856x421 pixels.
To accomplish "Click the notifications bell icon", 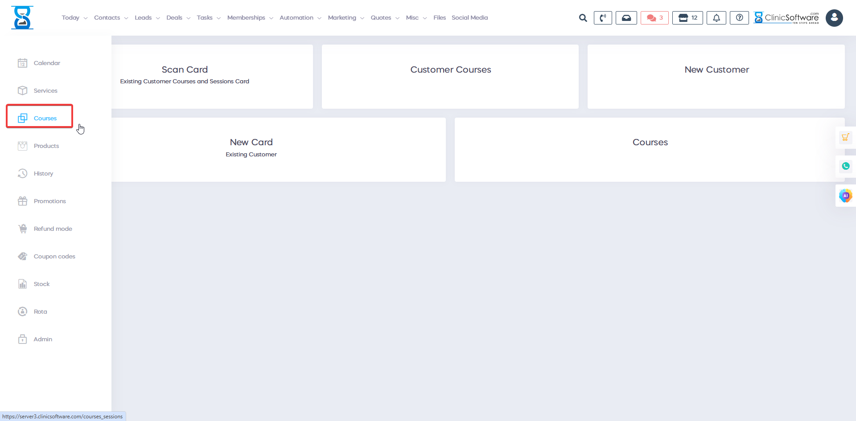I will click(x=716, y=18).
